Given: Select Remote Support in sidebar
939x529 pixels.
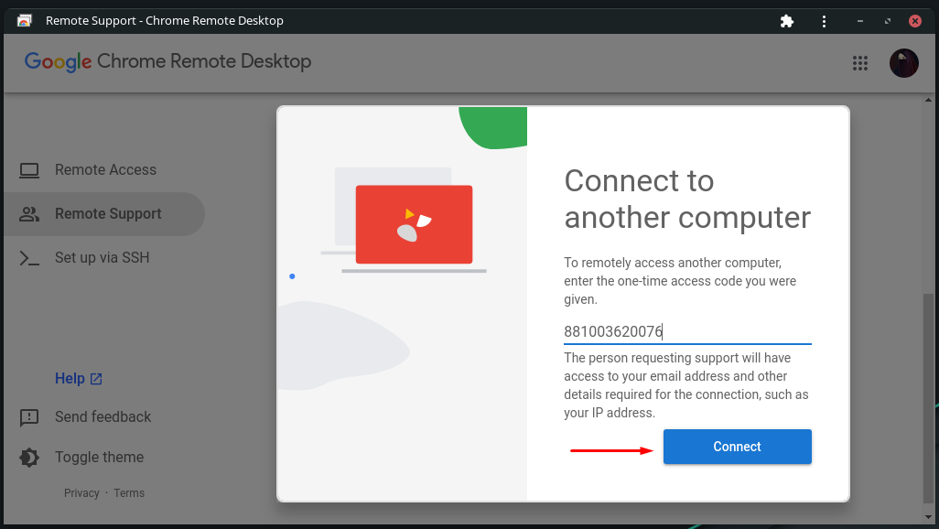Looking at the screenshot, I should click(104, 214).
